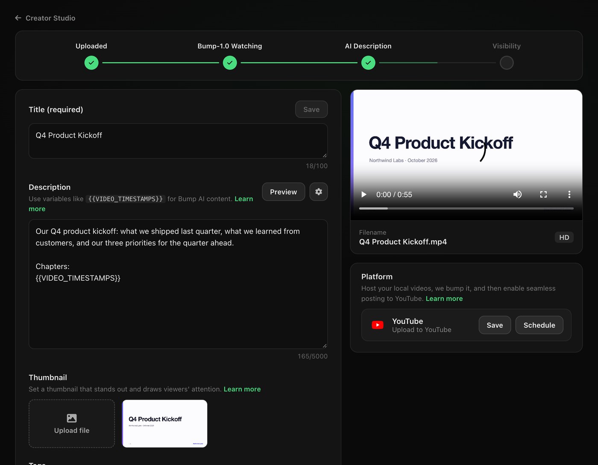The width and height of the screenshot is (598, 465).
Task: Mute the video player volume
Action: (x=517, y=195)
